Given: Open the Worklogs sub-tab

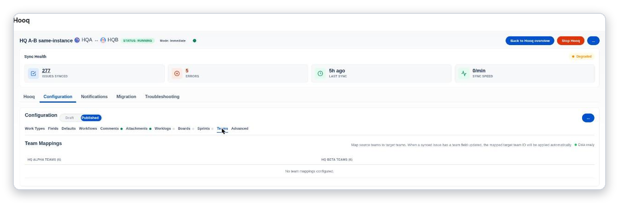Looking at the screenshot, I should (x=163, y=128).
